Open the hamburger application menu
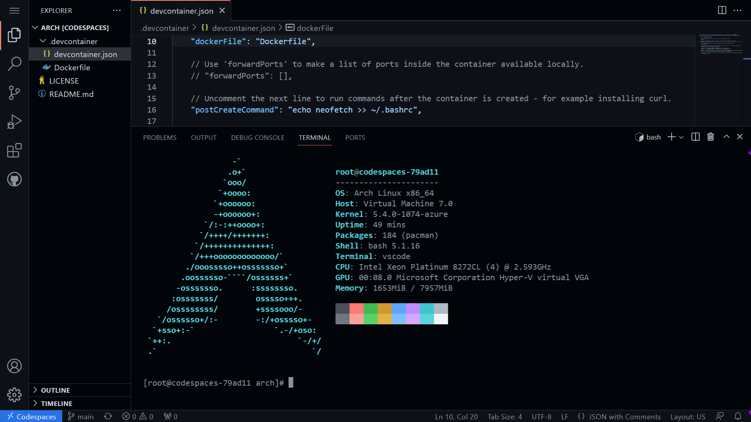The width and height of the screenshot is (751, 422). click(14, 11)
